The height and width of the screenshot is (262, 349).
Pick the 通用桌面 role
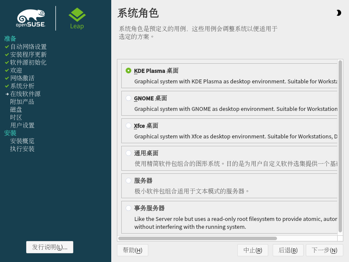[x=128, y=153]
